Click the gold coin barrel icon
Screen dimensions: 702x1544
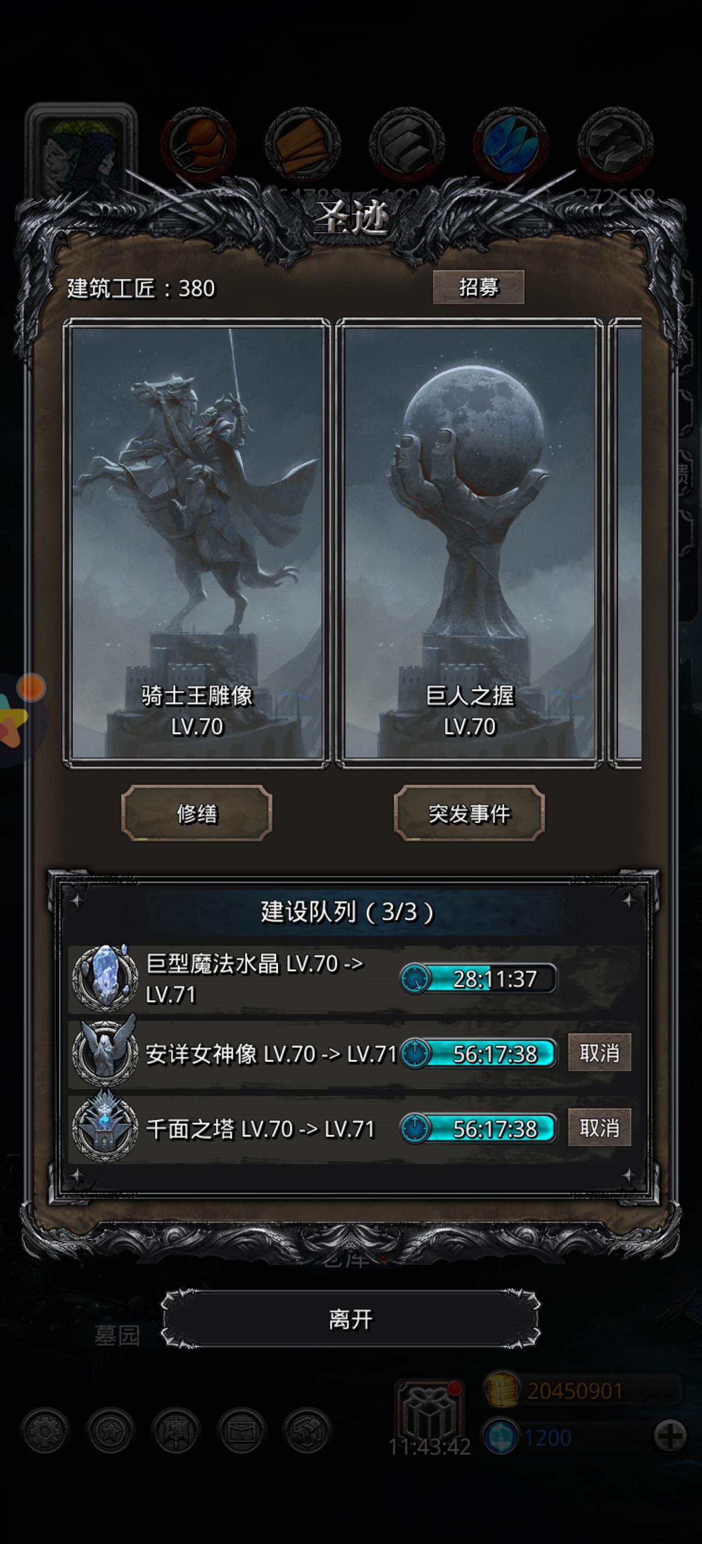502,1391
